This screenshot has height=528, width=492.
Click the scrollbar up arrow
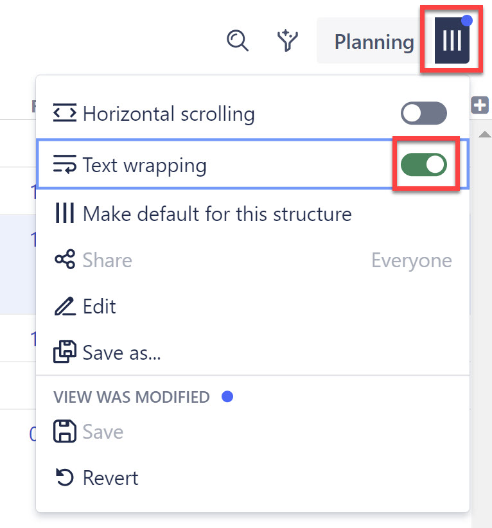(x=485, y=133)
